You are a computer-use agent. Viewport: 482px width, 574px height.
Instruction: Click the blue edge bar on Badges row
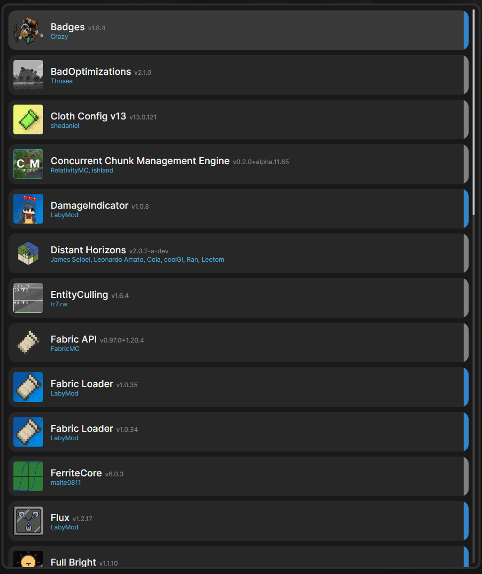[x=466, y=30]
